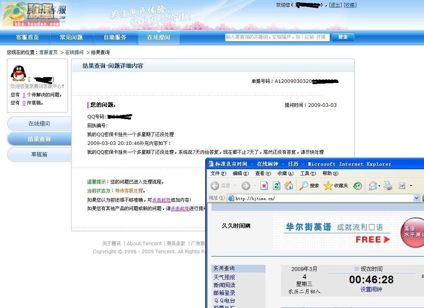Open the 帮助(H) menu in Internet Explorer

tap(330, 173)
